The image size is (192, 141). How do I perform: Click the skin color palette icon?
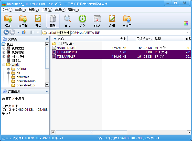[x=186, y=23]
